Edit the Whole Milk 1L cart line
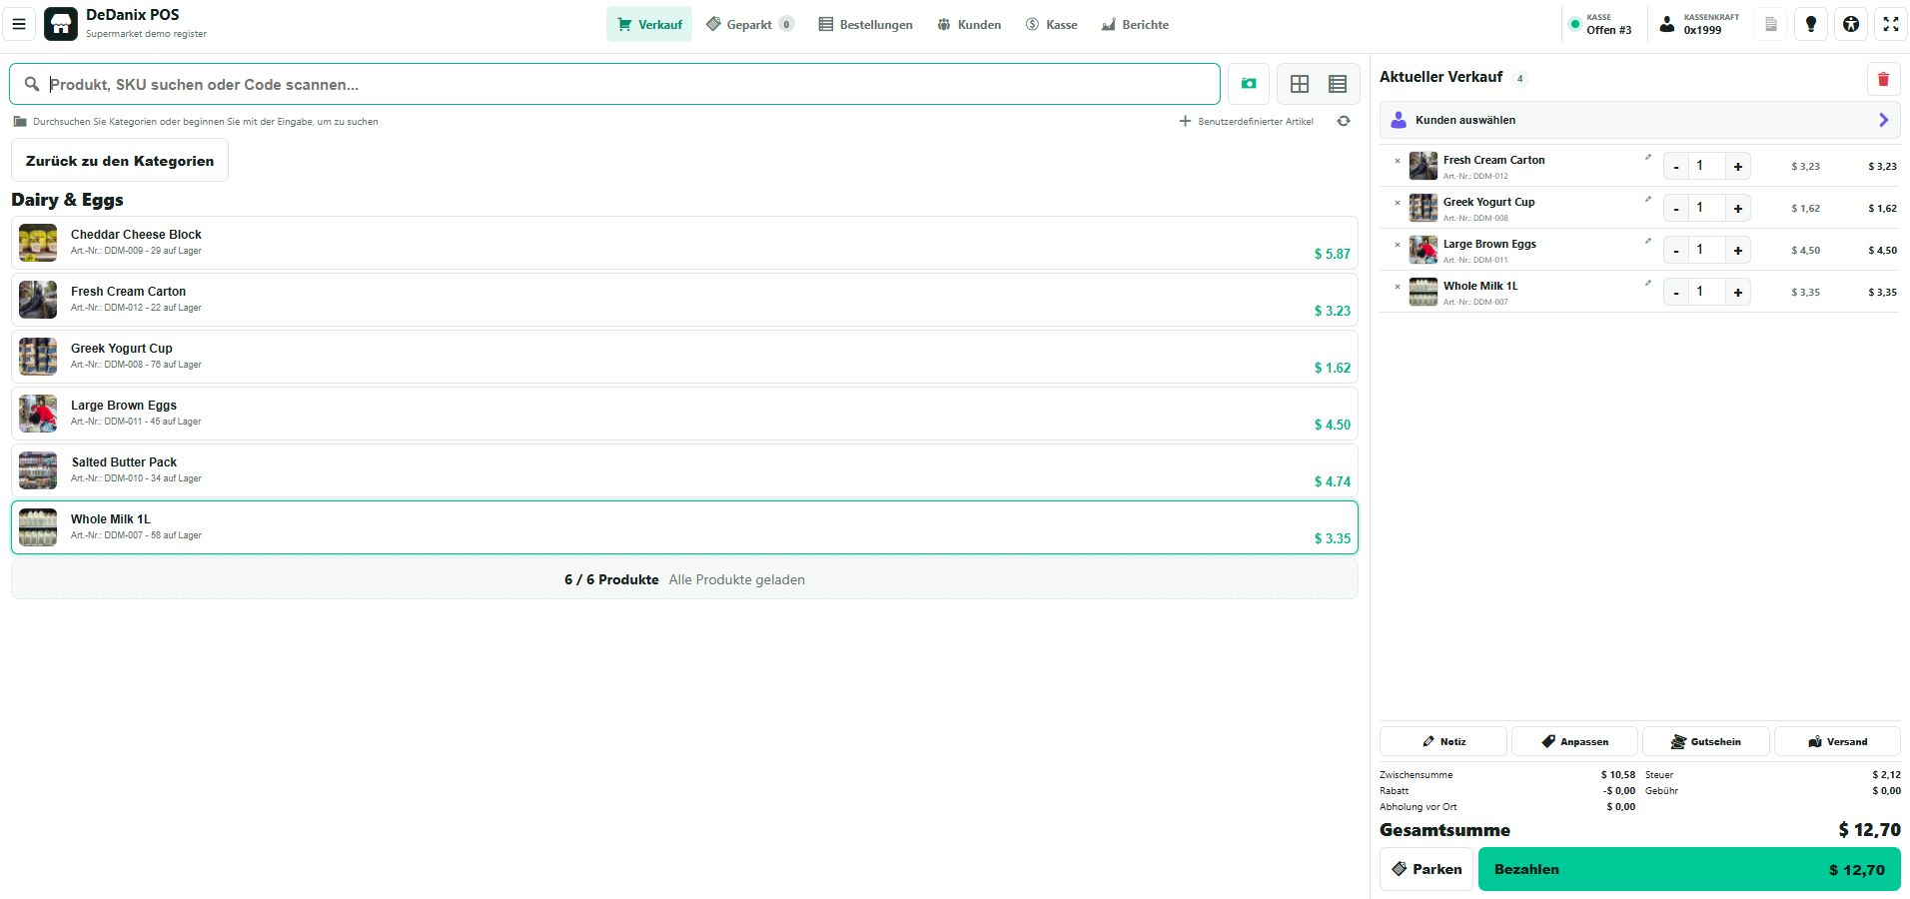Image resolution: width=1910 pixels, height=899 pixels. point(1648,283)
